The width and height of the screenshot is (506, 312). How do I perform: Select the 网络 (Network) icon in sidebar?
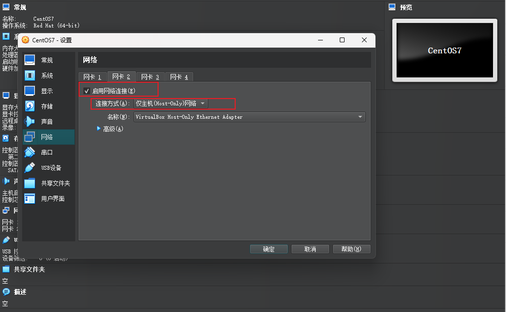30,137
